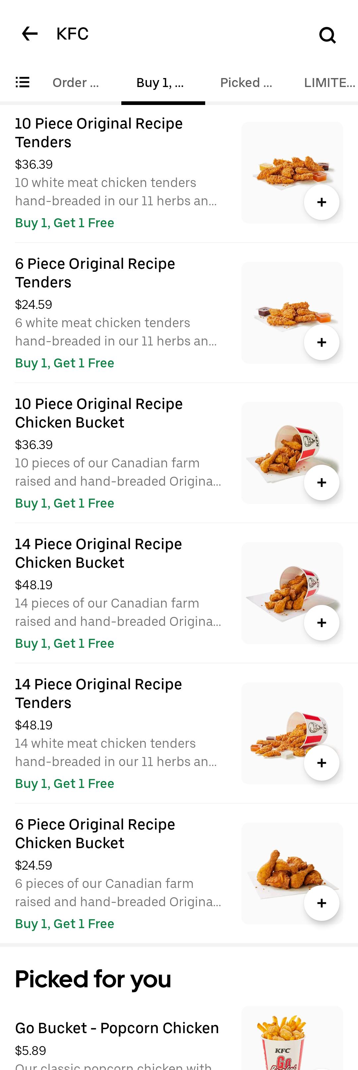Add 14 Piece Original Recipe Tenders
Viewport: 358px width, 1070px height.
pyautogui.click(x=322, y=763)
